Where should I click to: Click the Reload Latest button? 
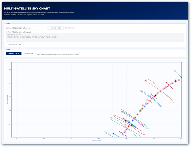click(56, 28)
